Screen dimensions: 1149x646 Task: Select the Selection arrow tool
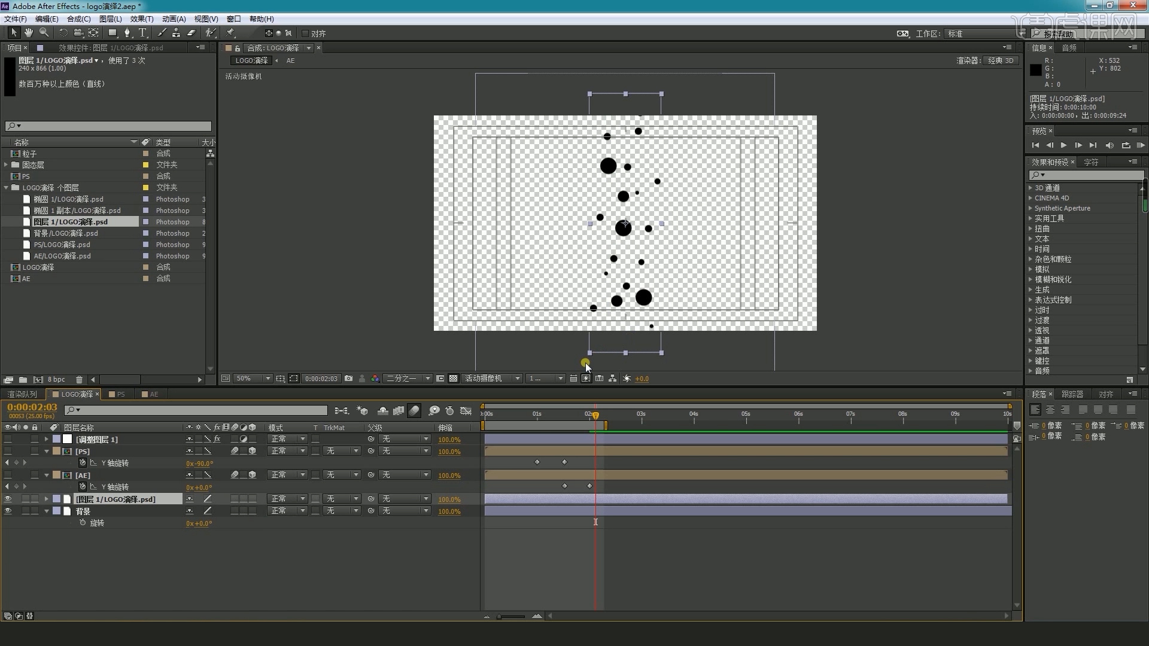14,33
